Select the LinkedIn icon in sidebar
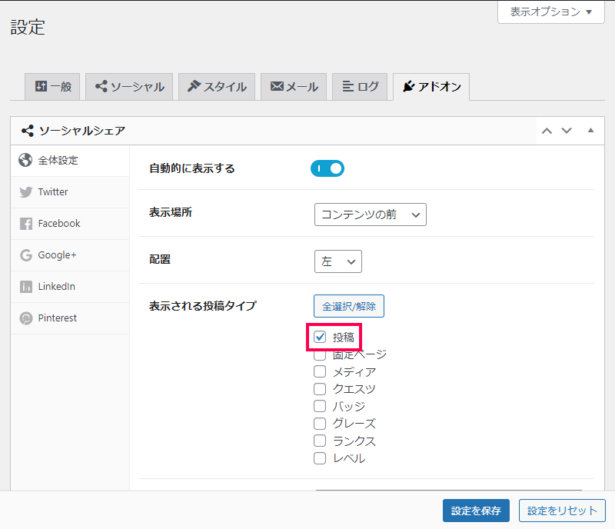This screenshot has height=529, width=615. (26, 287)
